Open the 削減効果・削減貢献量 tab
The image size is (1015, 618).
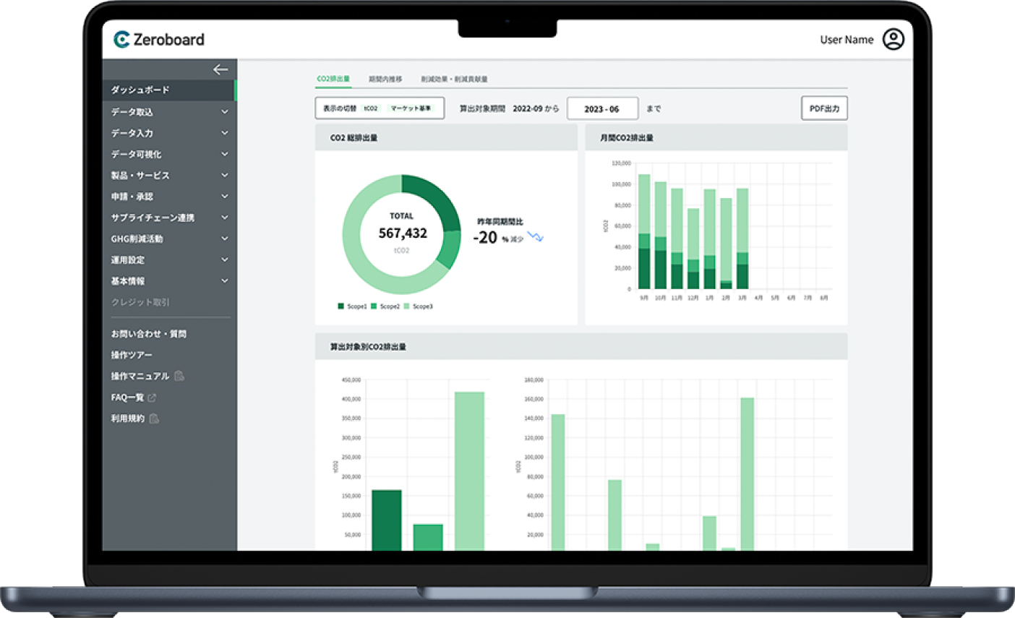[x=454, y=79]
